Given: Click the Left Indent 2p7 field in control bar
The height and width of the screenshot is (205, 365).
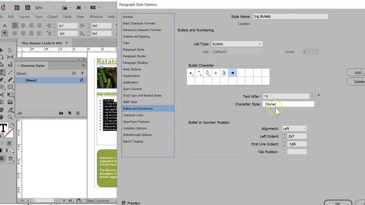Looking at the screenshot, I should pyautogui.click(x=68, y=26).
